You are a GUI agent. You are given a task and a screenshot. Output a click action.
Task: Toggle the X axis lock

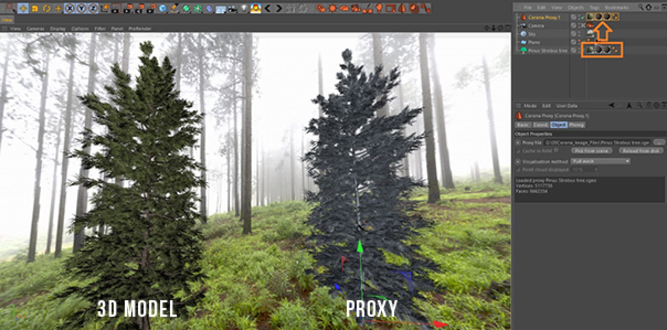70,8
